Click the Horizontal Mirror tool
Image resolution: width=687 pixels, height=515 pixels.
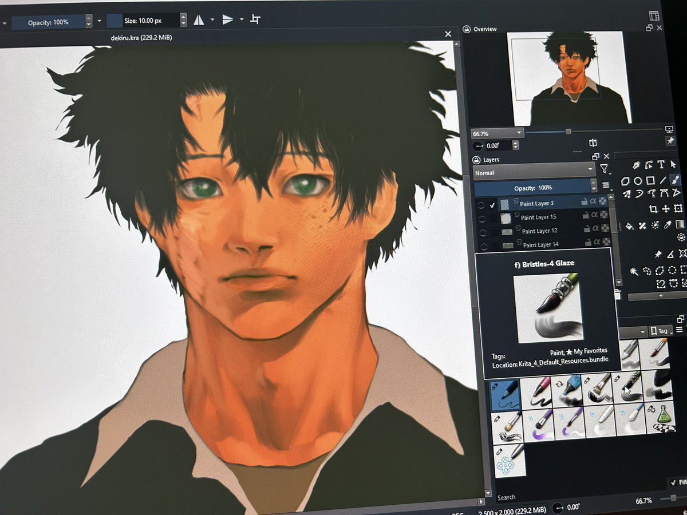pyautogui.click(x=199, y=20)
